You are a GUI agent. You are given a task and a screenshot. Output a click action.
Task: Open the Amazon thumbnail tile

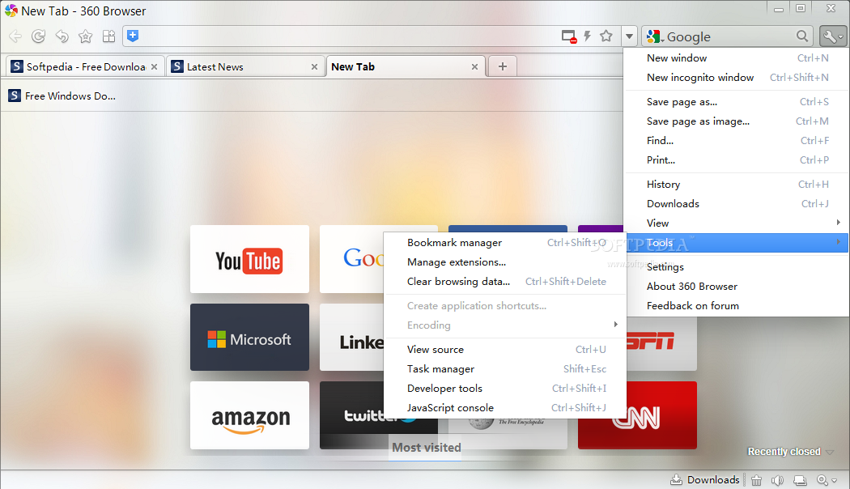click(x=249, y=415)
